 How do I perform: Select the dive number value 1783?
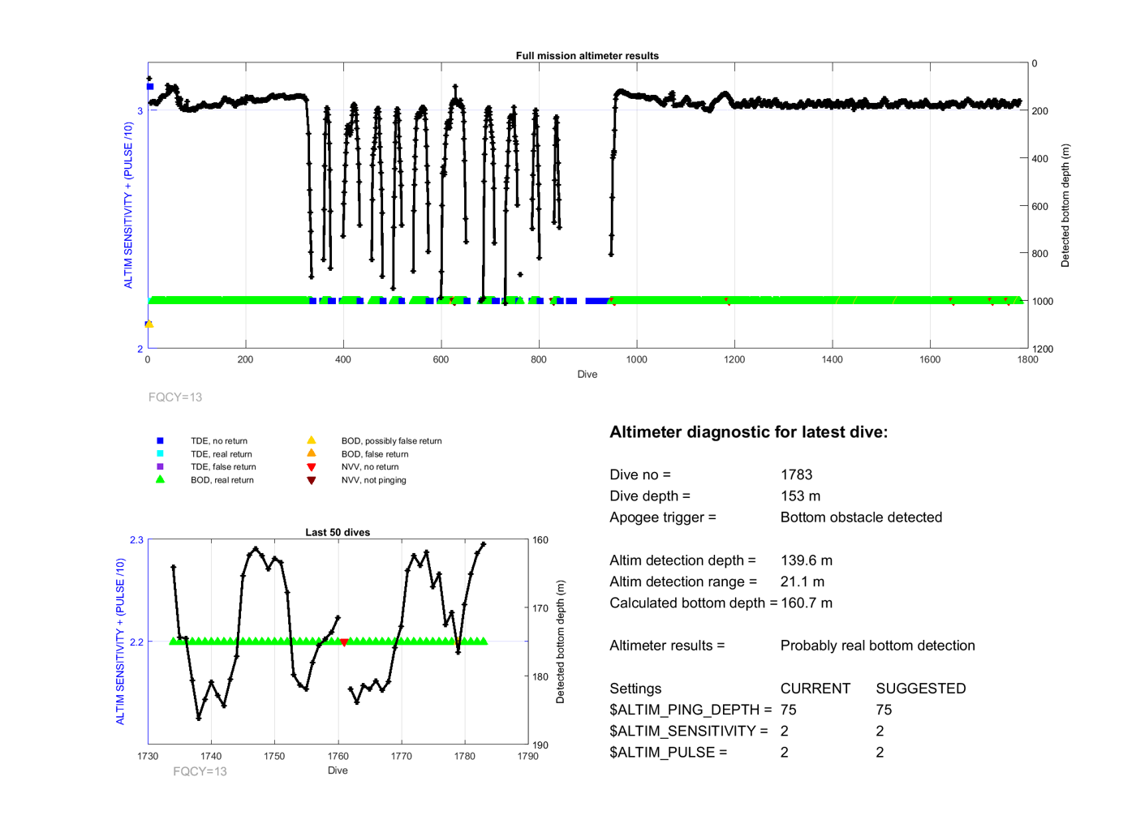(796, 474)
